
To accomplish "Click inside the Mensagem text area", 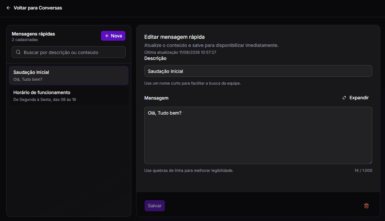I will point(258,135).
